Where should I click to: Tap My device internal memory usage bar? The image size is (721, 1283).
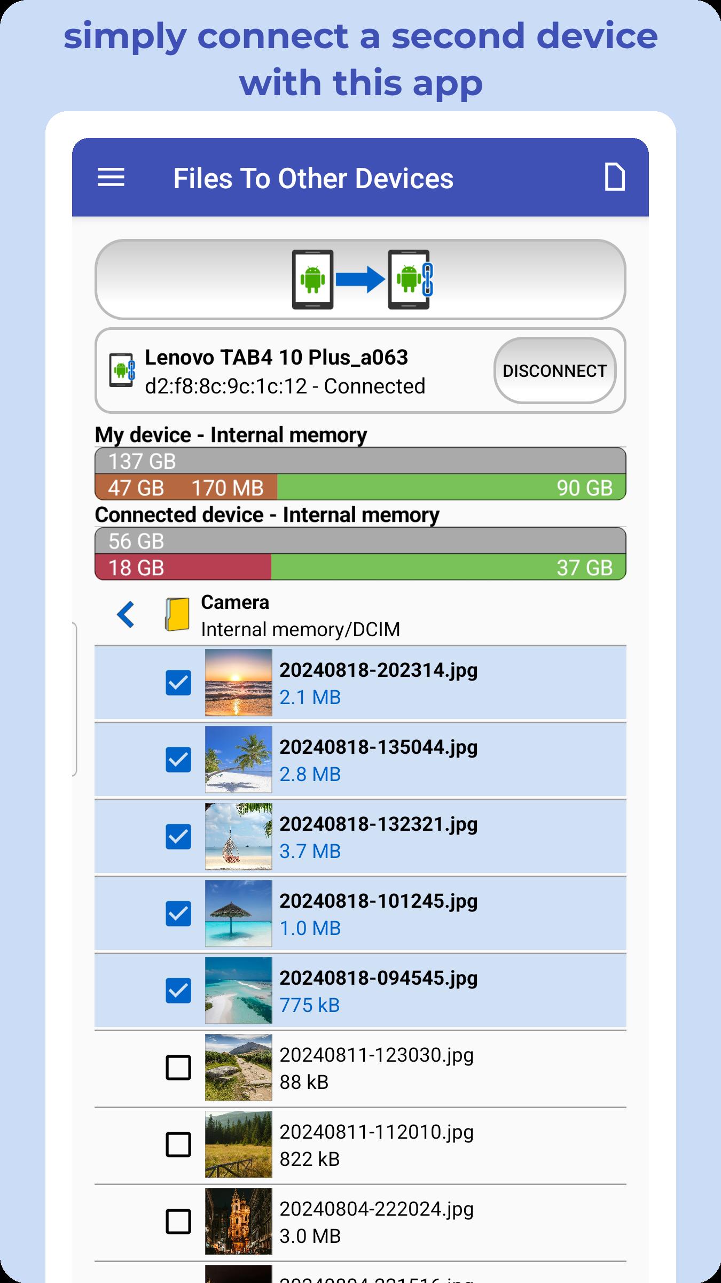(360, 474)
